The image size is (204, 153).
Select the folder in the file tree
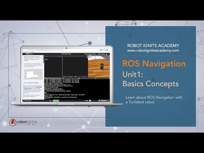point(47,59)
